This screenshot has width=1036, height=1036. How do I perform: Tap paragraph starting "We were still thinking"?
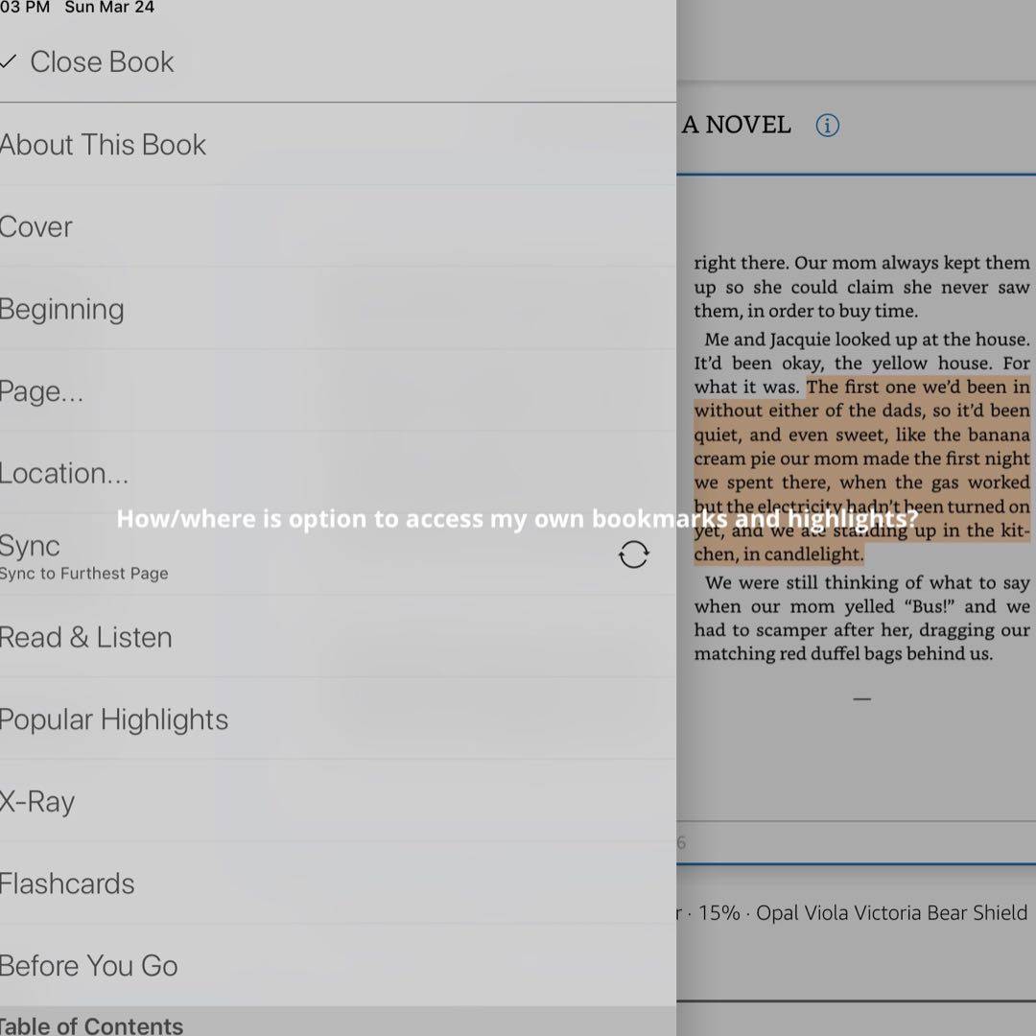click(861, 618)
